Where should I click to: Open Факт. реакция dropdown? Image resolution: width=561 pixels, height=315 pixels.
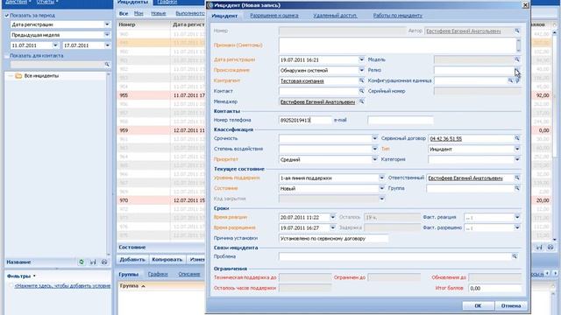coord(517,217)
